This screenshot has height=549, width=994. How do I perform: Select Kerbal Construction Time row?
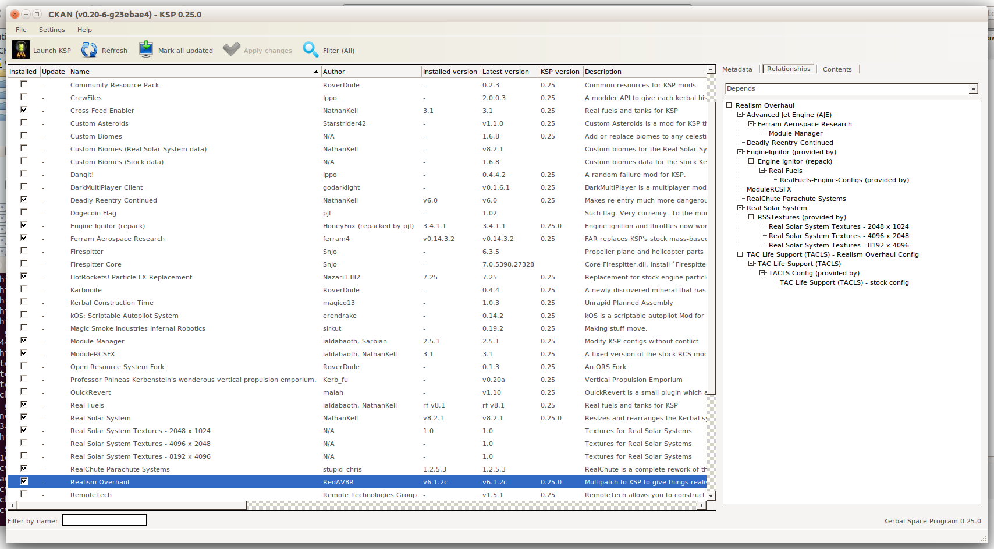tap(357, 303)
